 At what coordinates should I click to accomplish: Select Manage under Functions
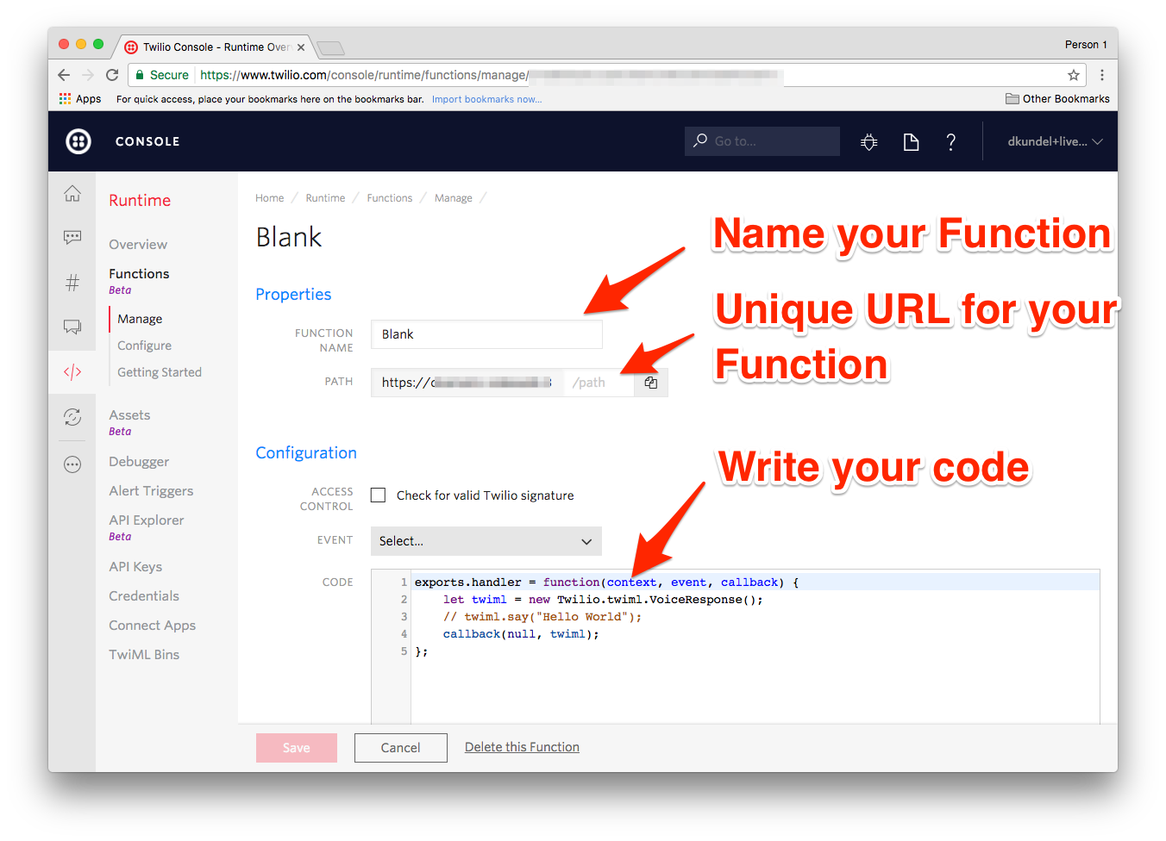[140, 319]
